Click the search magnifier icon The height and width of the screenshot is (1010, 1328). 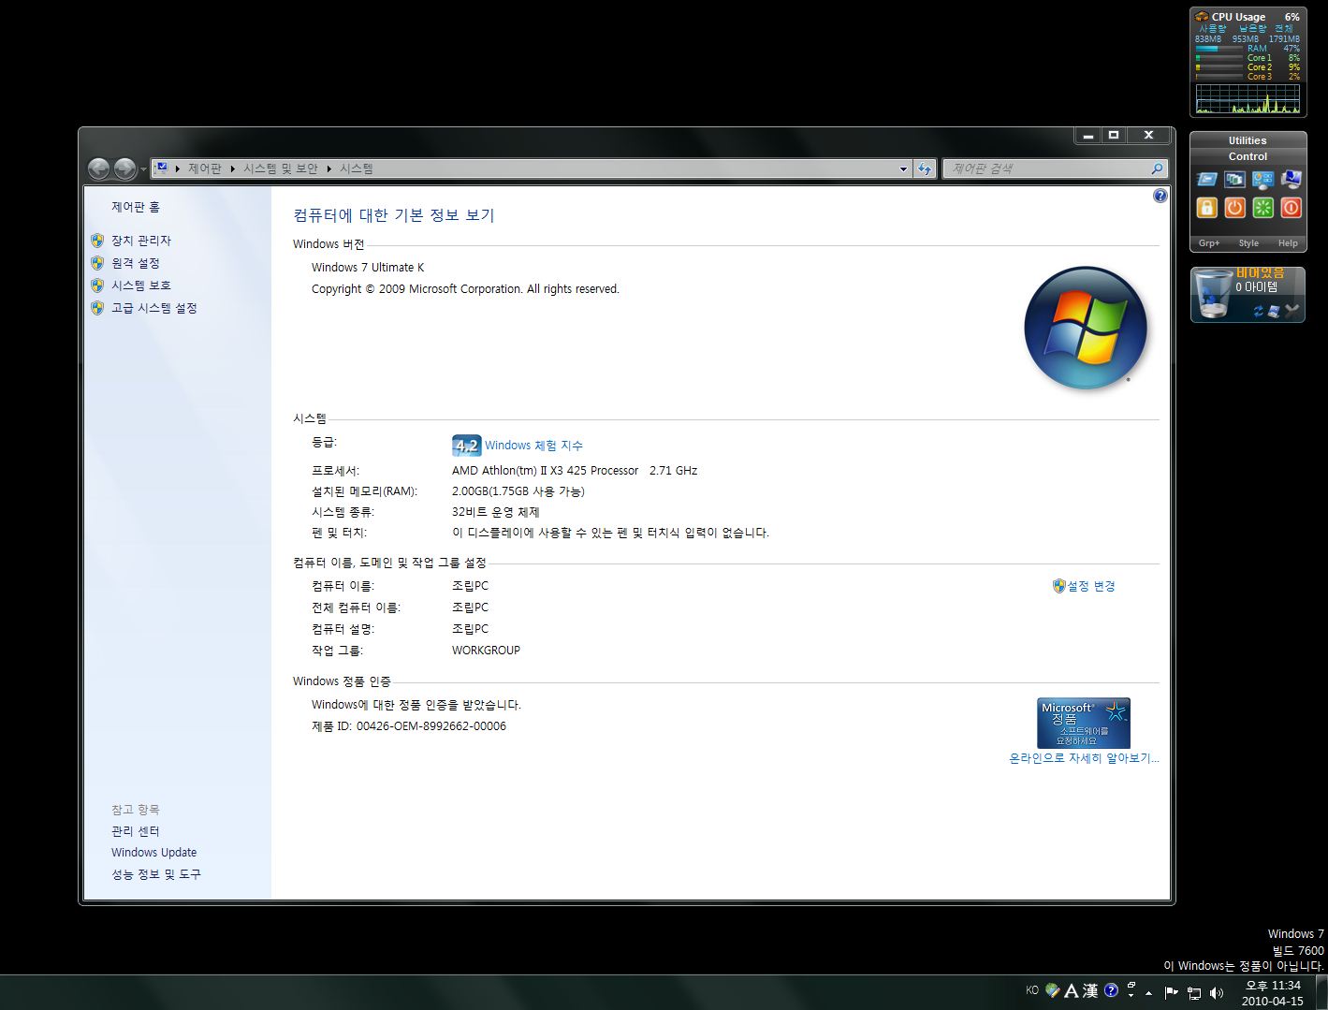[x=1158, y=168]
